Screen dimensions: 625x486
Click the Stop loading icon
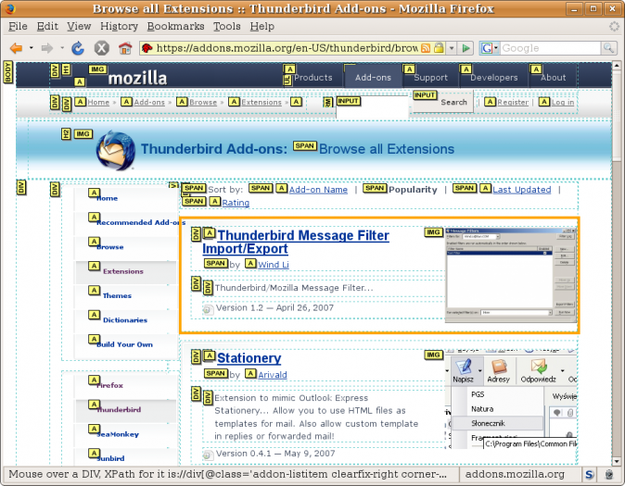coord(102,48)
